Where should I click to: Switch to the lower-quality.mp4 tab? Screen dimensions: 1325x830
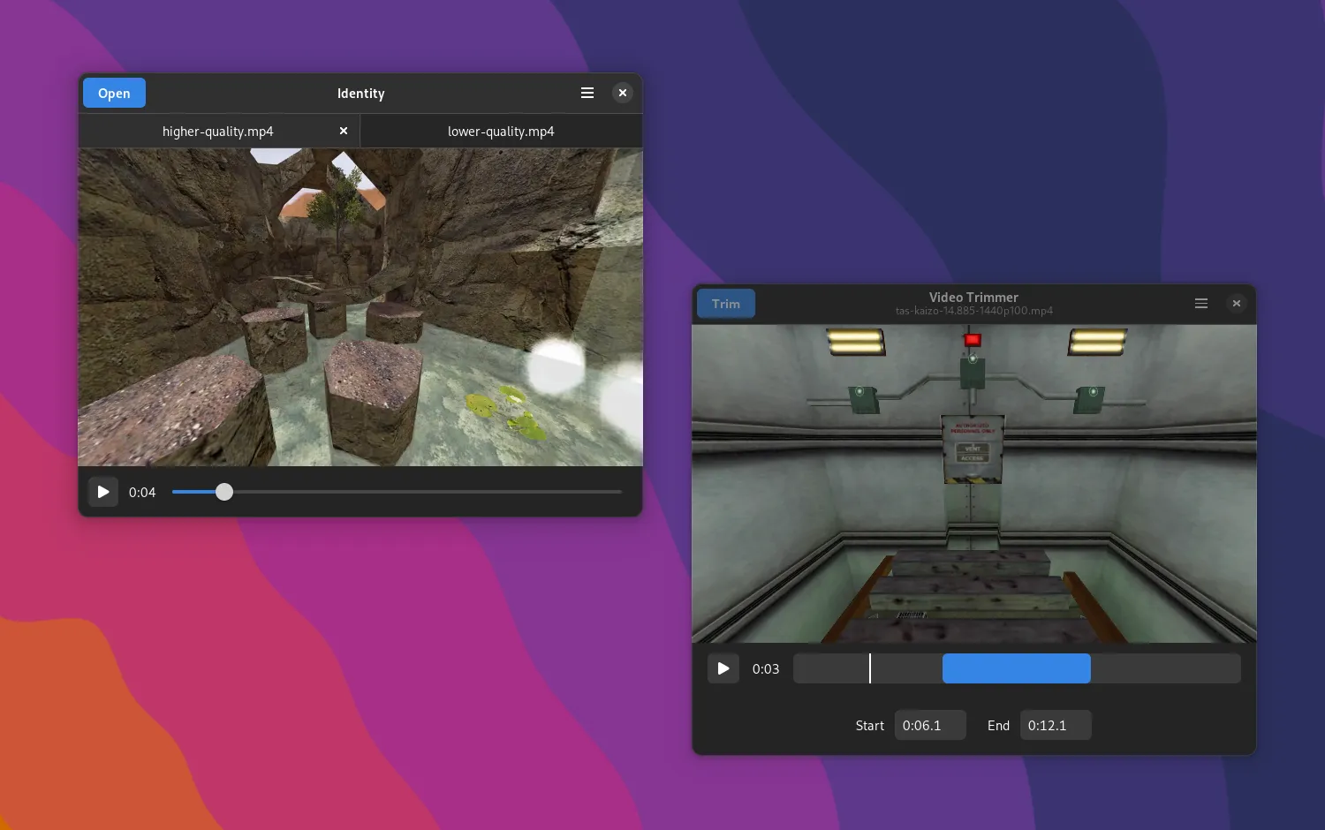point(501,132)
